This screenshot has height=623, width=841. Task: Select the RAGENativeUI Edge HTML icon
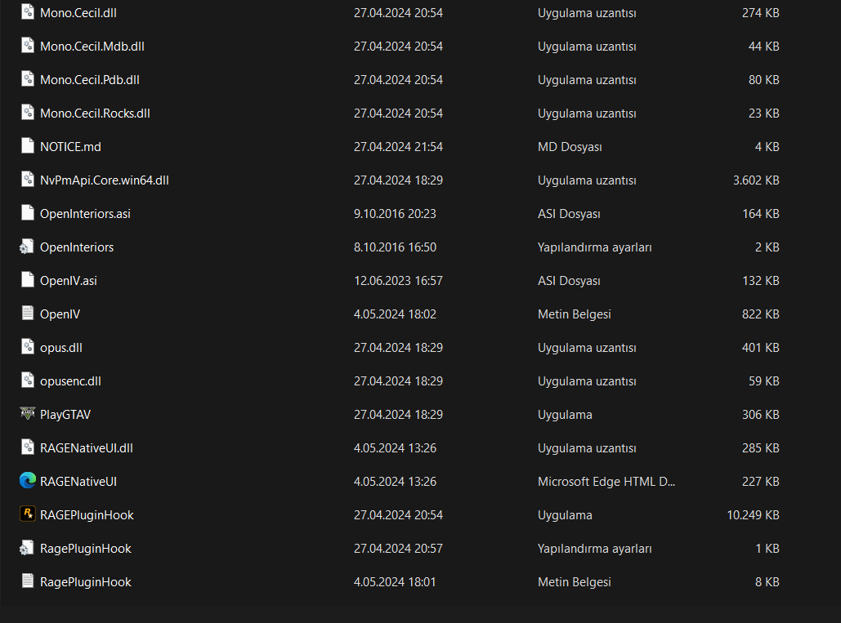[27, 480]
